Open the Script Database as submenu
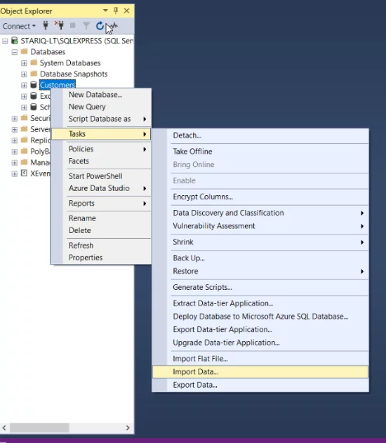The width and height of the screenshot is (386, 443). (101, 119)
